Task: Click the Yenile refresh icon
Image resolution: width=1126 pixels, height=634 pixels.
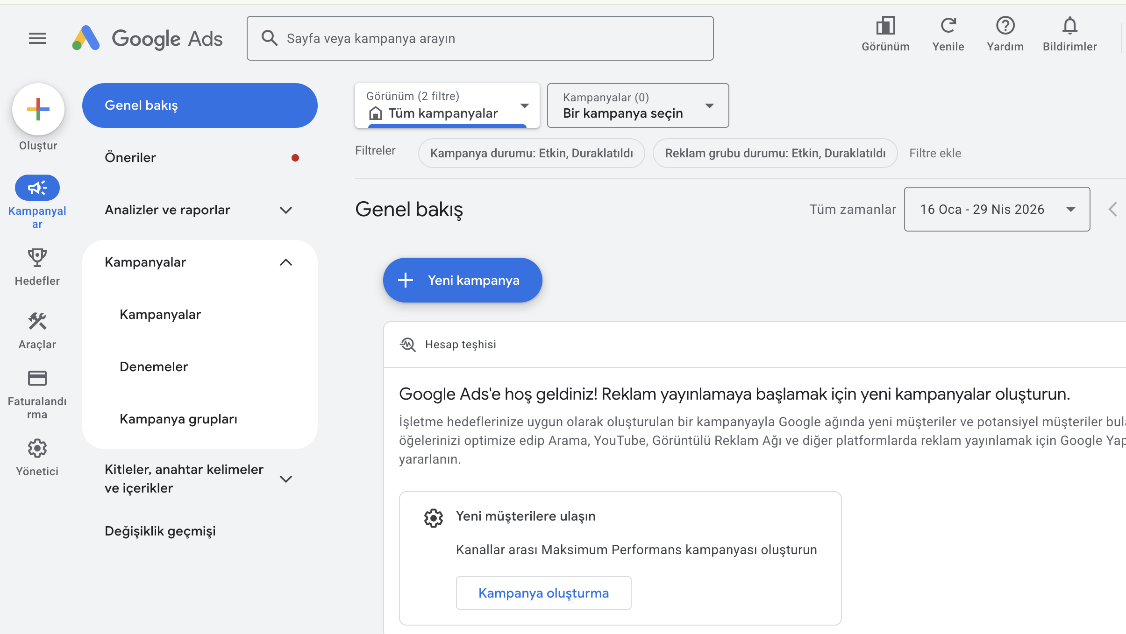Action: tap(948, 26)
